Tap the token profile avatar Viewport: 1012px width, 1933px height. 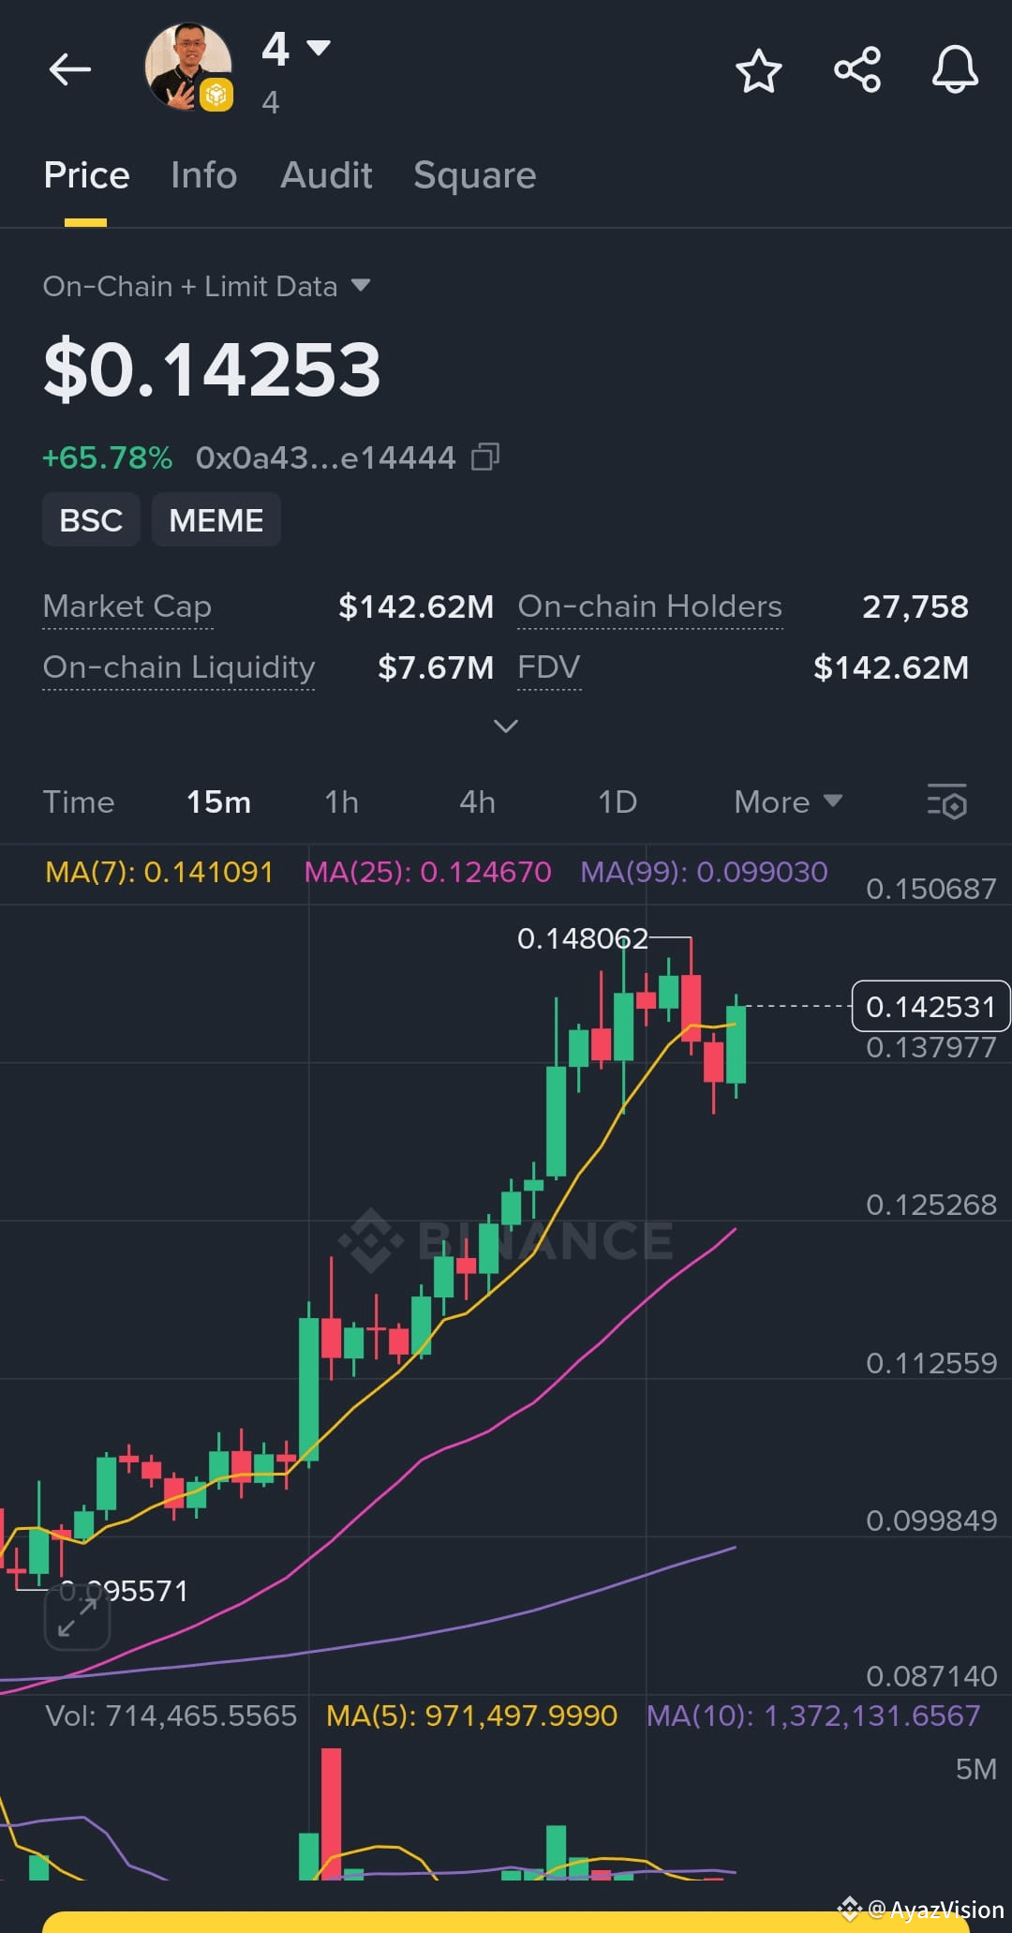(x=188, y=67)
